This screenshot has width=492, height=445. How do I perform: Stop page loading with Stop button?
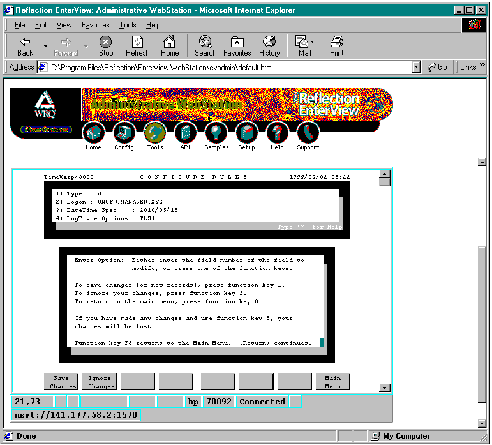(x=106, y=47)
